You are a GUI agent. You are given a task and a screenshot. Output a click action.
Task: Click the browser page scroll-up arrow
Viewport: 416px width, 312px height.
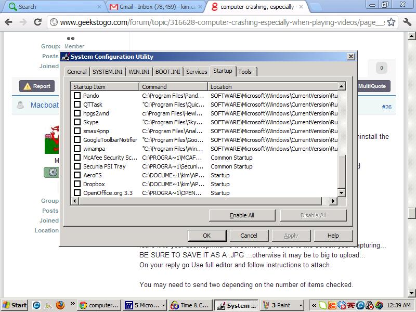pyautogui.click(x=411, y=35)
